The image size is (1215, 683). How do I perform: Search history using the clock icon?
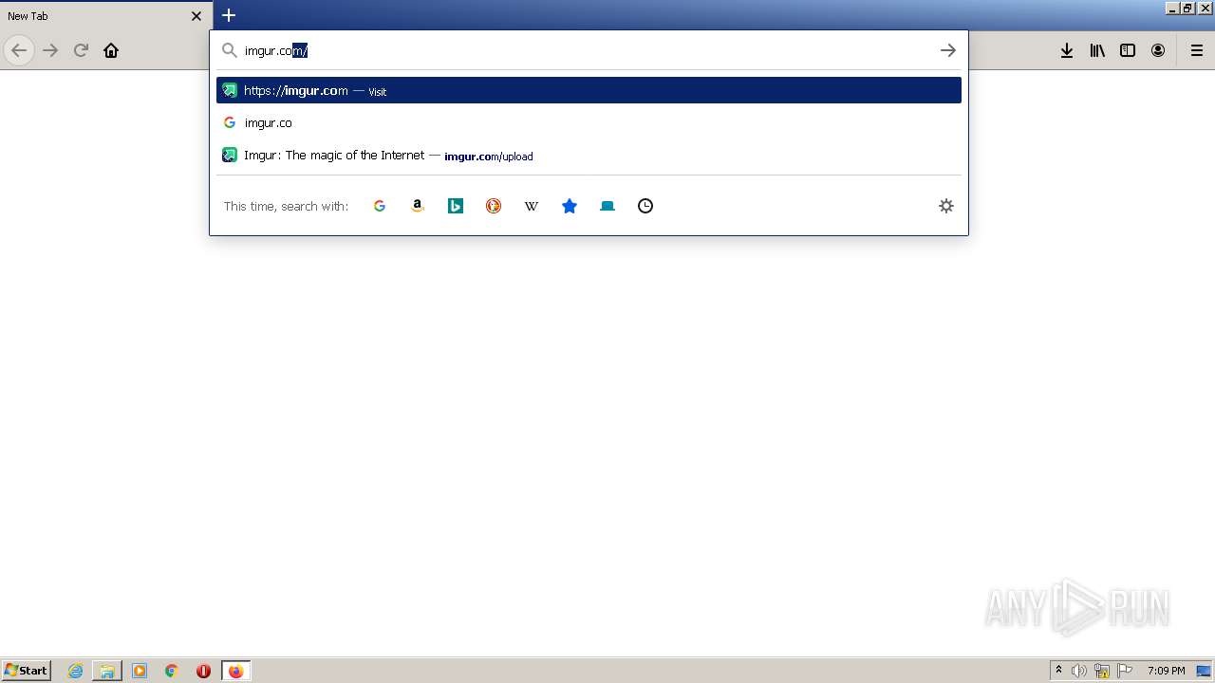tap(645, 206)
